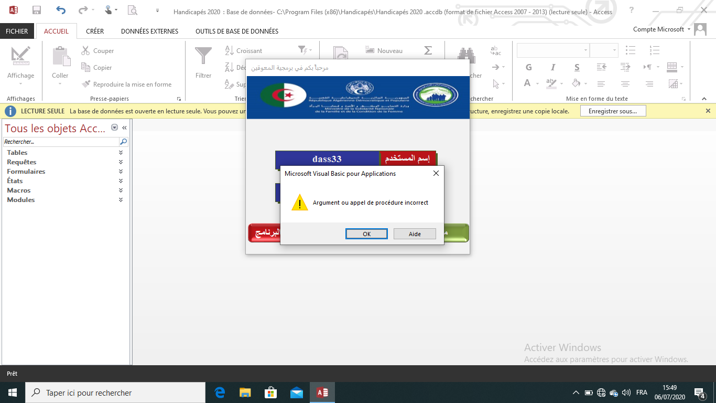This screenshot has width=716, height=403.
Task: Click the decrease indent icon
Action: [x=602, y=67]
